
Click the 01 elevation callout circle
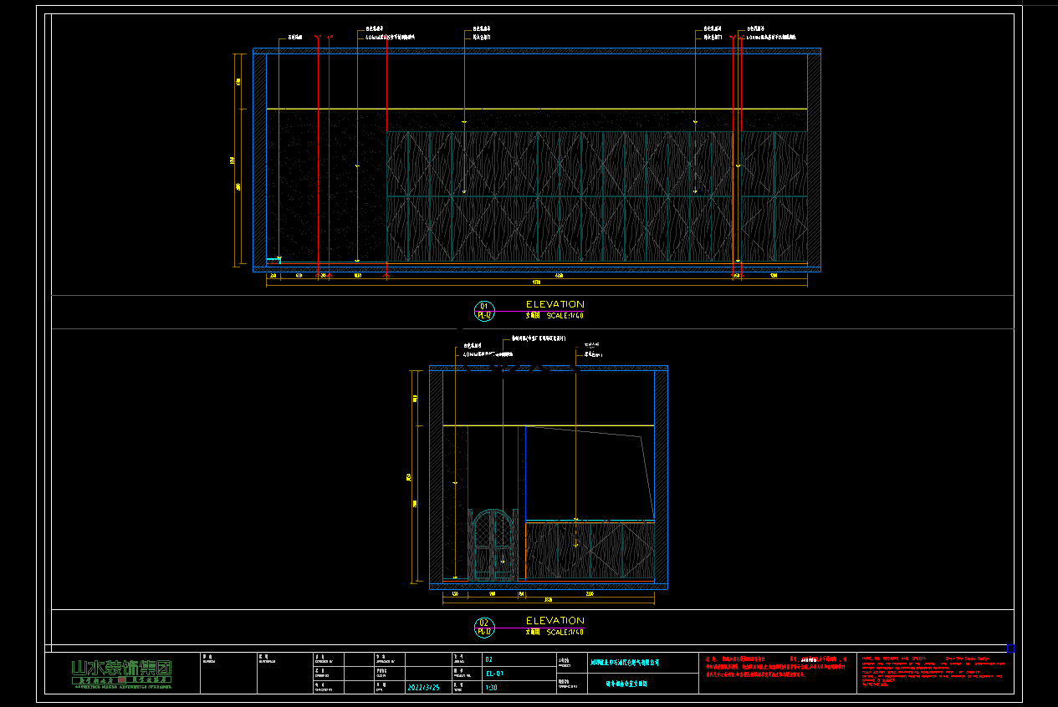point(484,310)
